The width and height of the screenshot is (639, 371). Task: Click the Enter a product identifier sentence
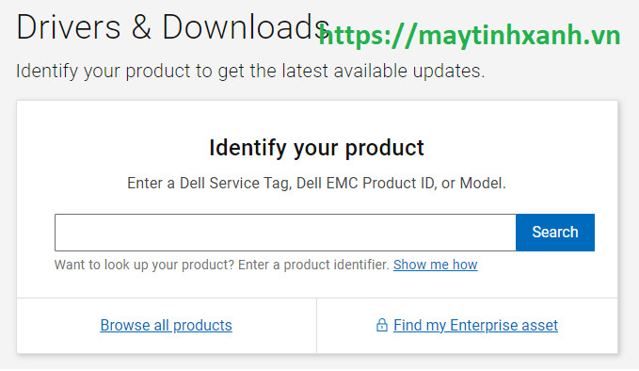point(313,265)
